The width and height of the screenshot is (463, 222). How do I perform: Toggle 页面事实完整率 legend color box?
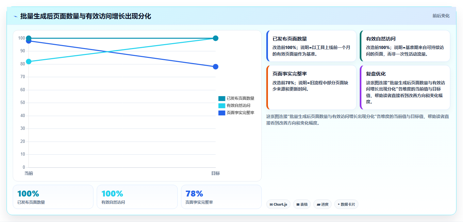pos(222,113)
